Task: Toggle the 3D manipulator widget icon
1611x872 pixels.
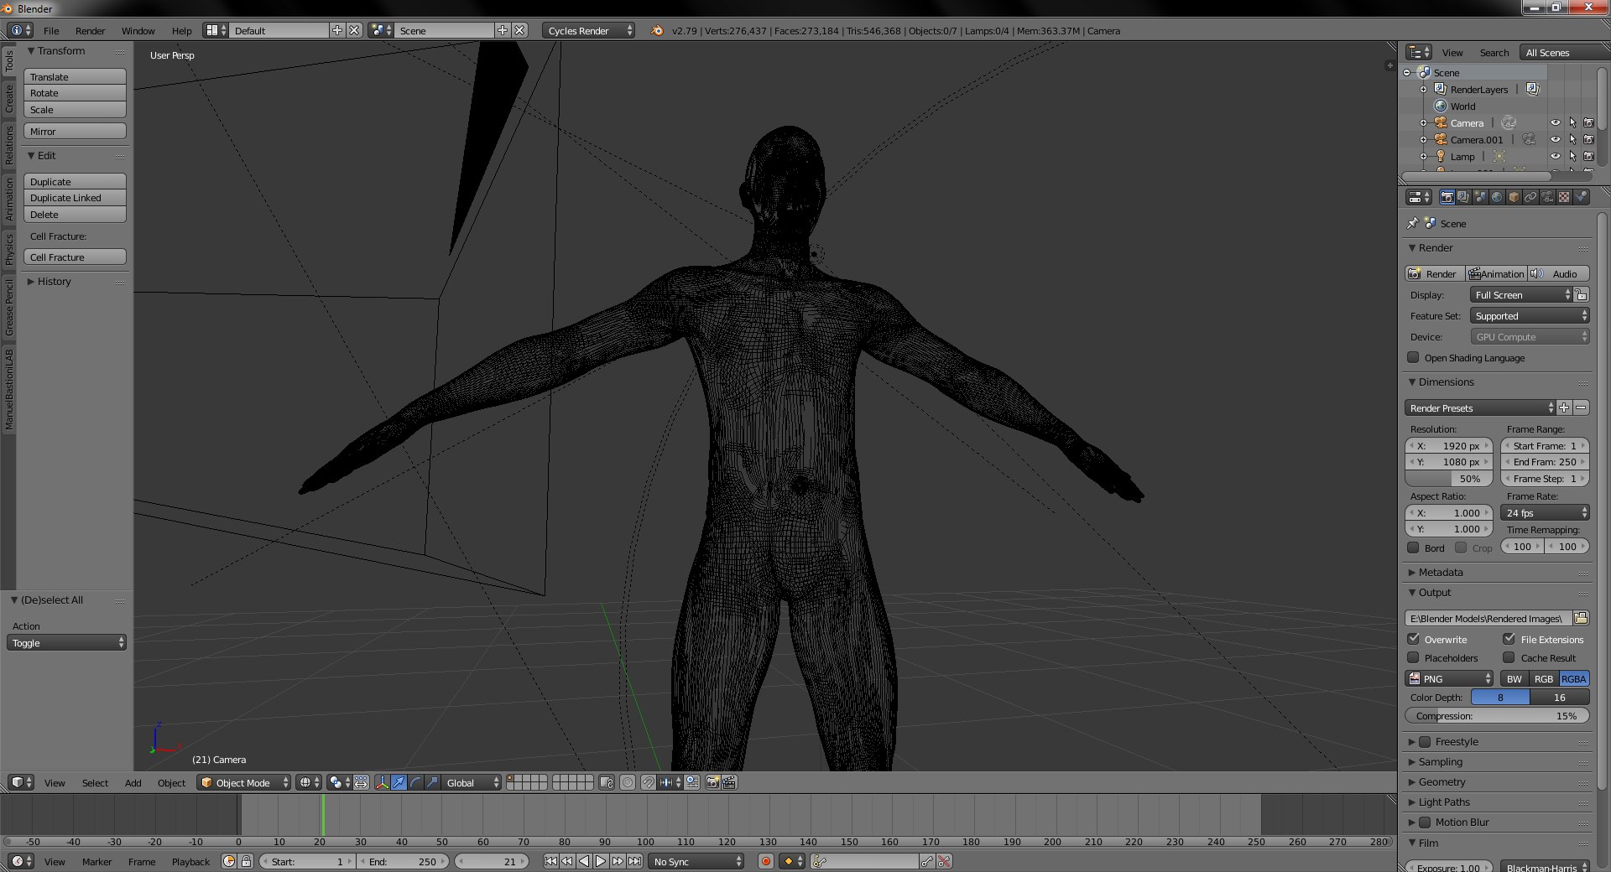Action: point(382,782)
